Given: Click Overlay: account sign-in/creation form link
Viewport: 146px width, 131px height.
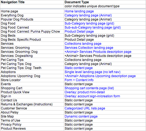Looking at the screenshot, I should coord(92,96).
